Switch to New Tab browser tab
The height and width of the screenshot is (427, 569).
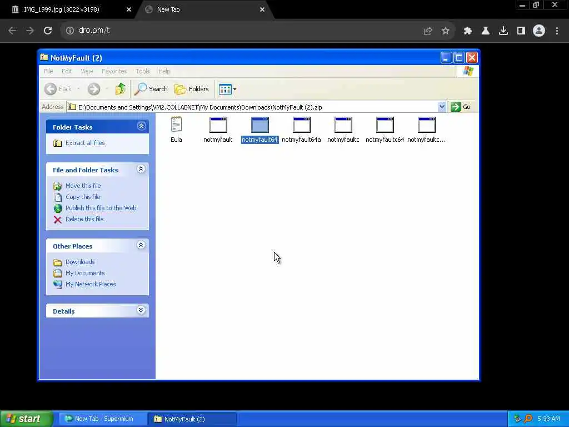[203, 9]
